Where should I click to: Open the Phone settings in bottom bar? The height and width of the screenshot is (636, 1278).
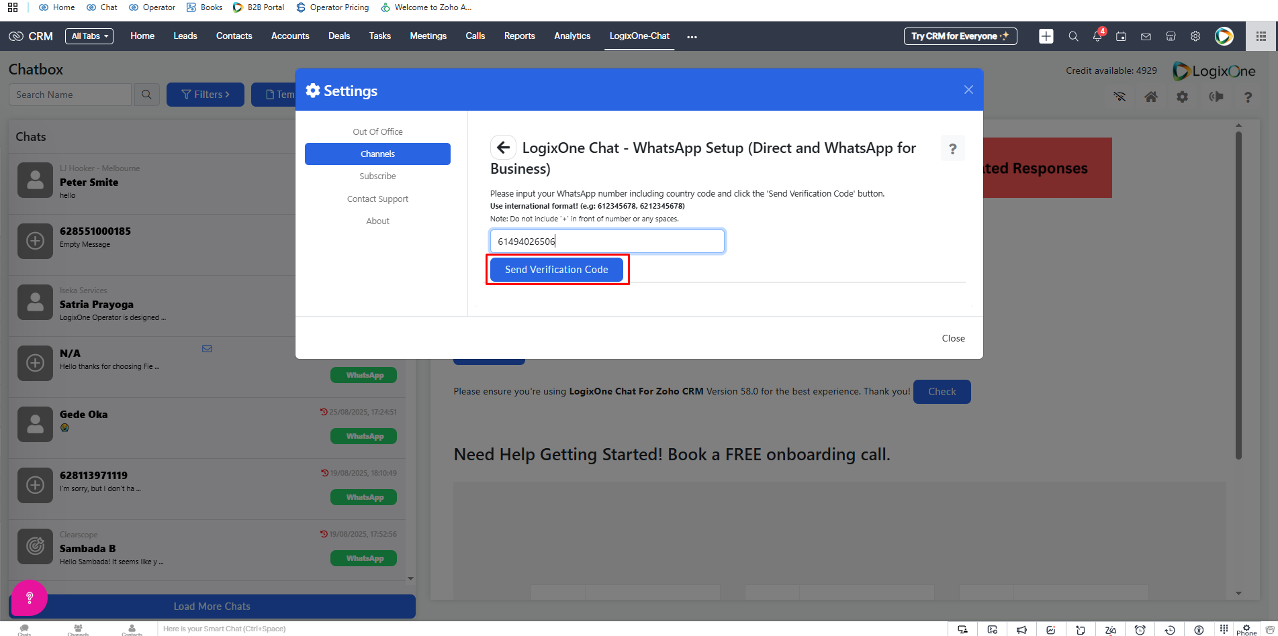pos(1246,629)
